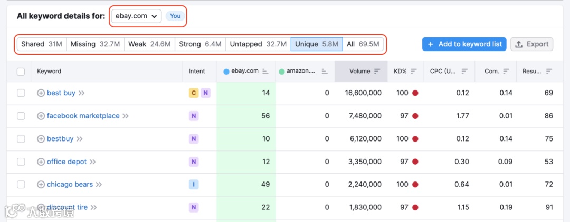
Task: Click plus icon beside 'best buy' keyword
Action: (x=41, y=93)
